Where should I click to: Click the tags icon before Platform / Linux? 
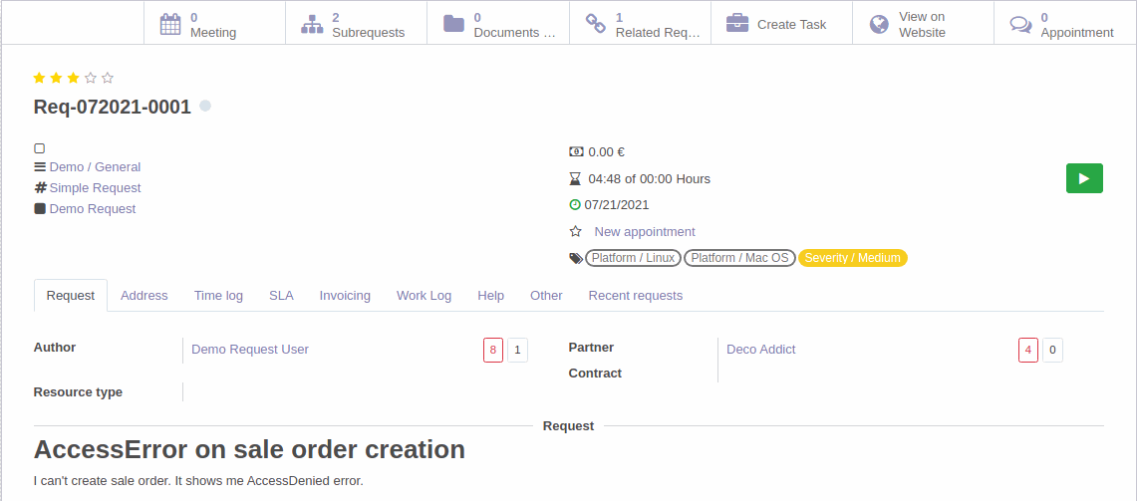[x=576, y=258]
